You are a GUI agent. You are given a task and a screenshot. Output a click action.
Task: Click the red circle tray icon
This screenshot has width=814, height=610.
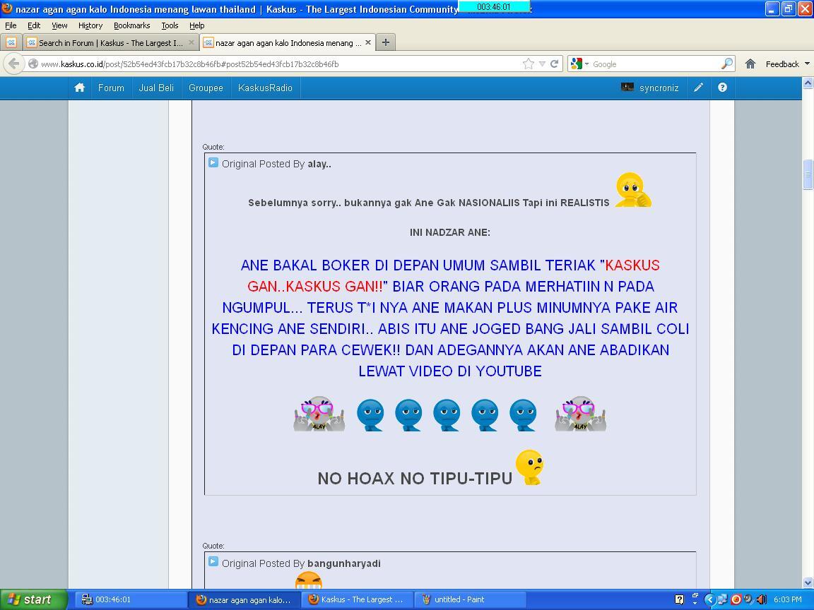click(x=736, y=599)
